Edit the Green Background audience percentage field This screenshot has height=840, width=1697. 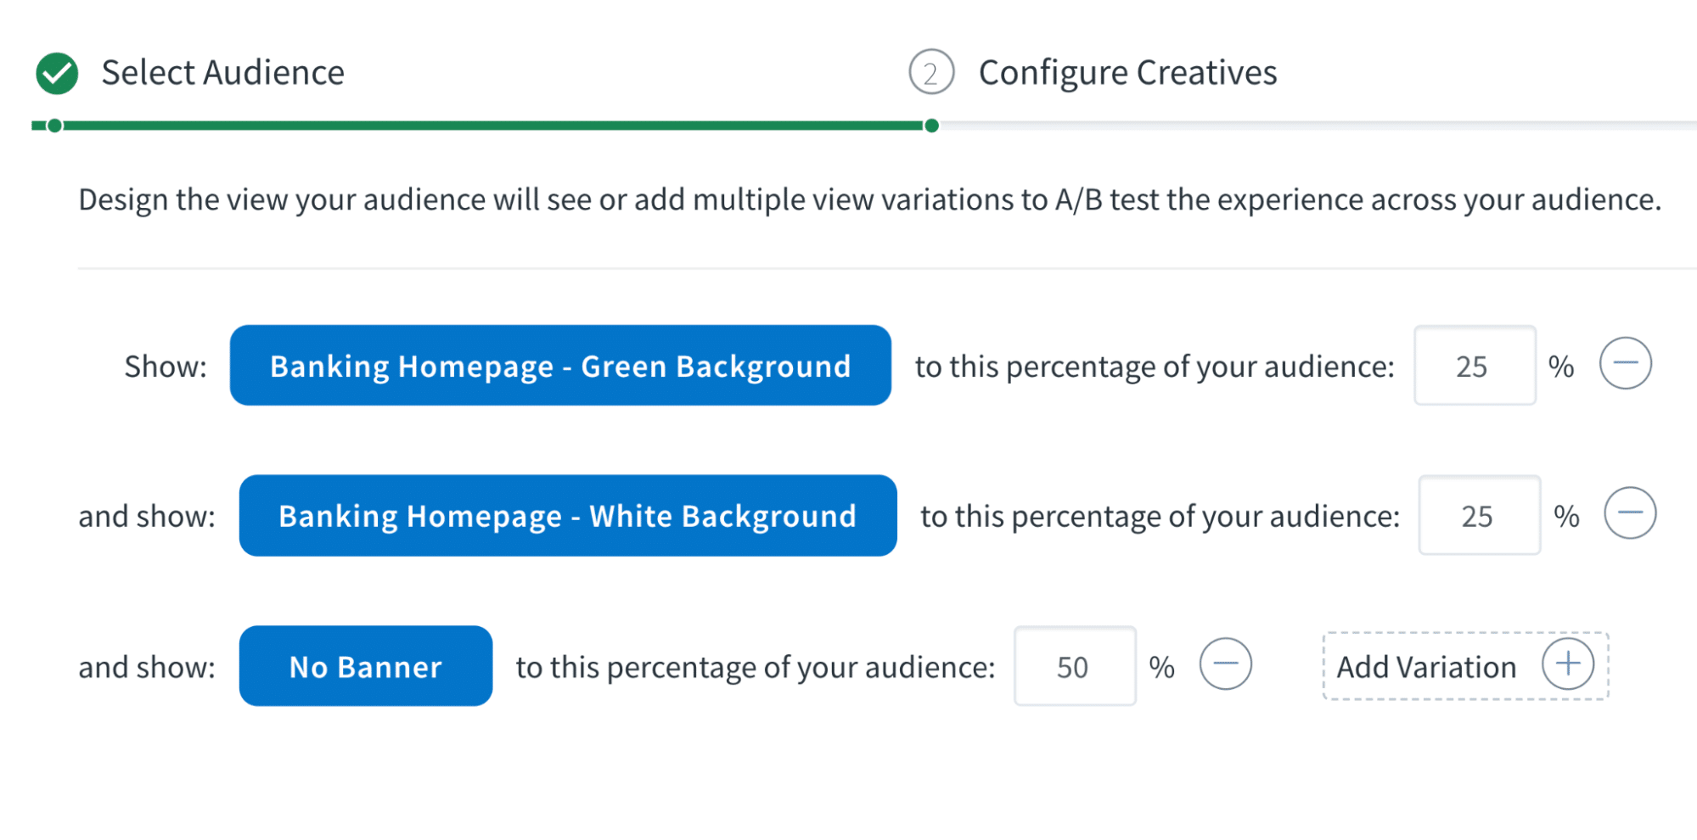[1475, 366]
